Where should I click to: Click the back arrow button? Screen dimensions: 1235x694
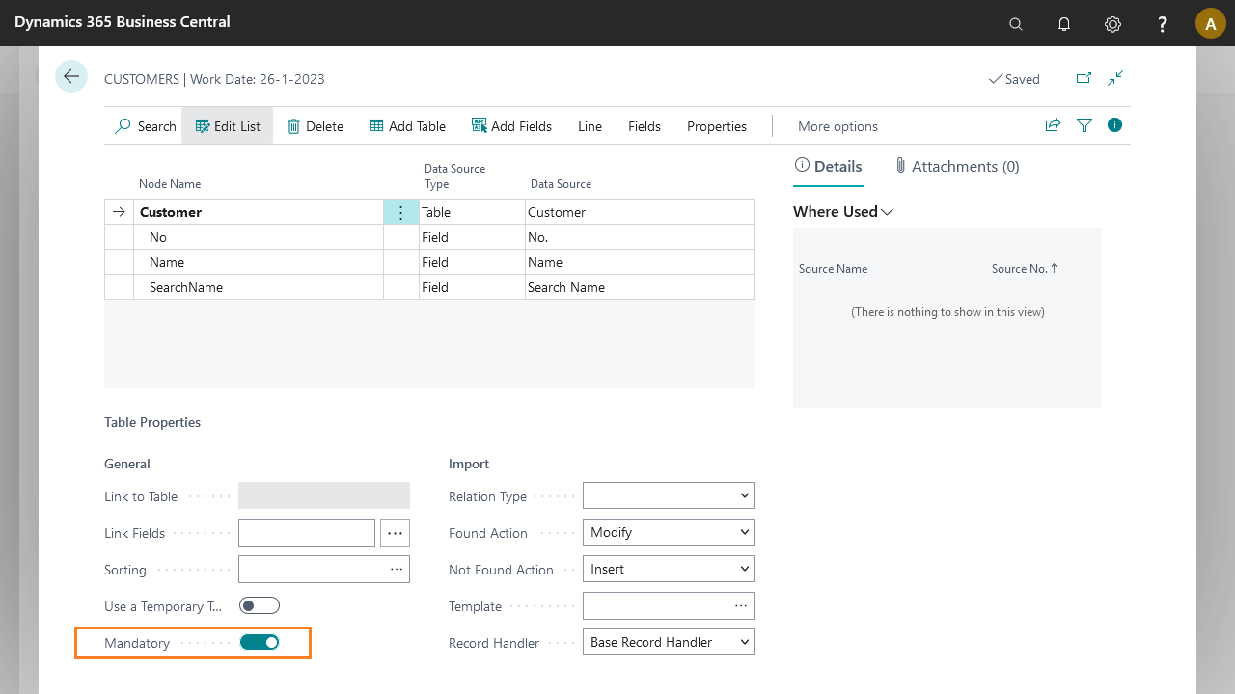coord(71,76)
